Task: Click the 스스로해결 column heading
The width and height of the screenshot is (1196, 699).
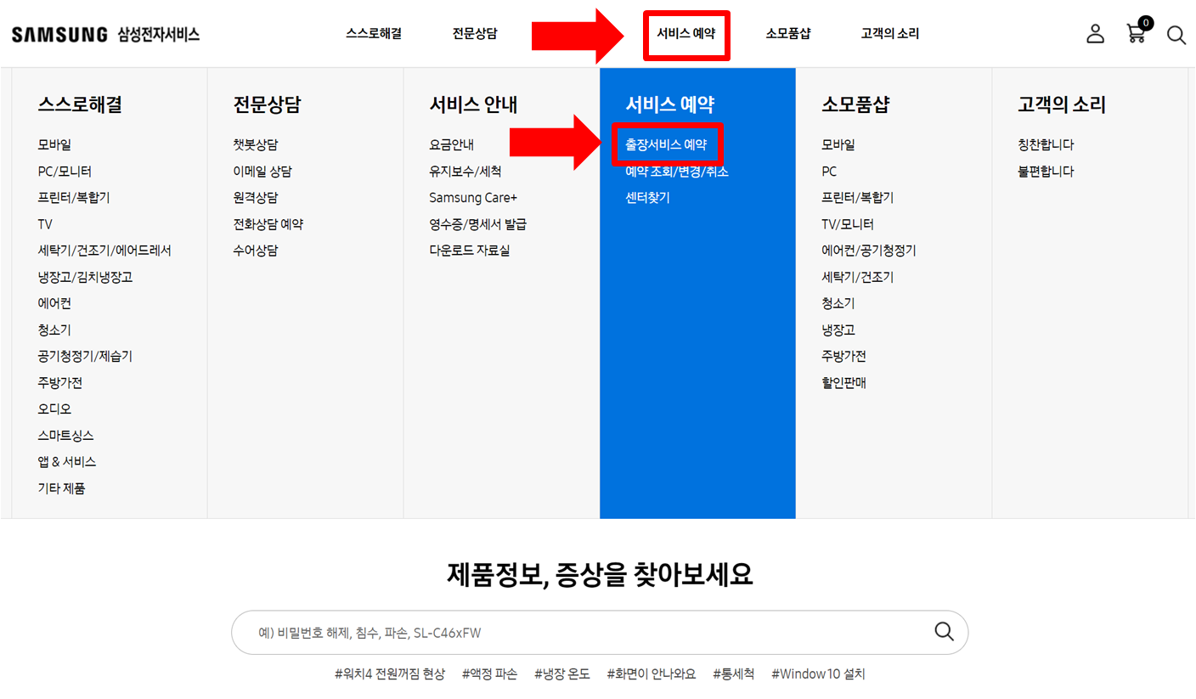Action: 80,105
